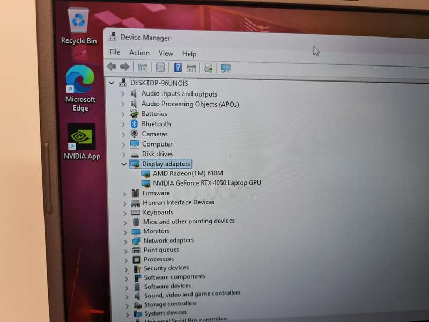
Task: Expand the Monitors category chevron
Action: point(125,232)
